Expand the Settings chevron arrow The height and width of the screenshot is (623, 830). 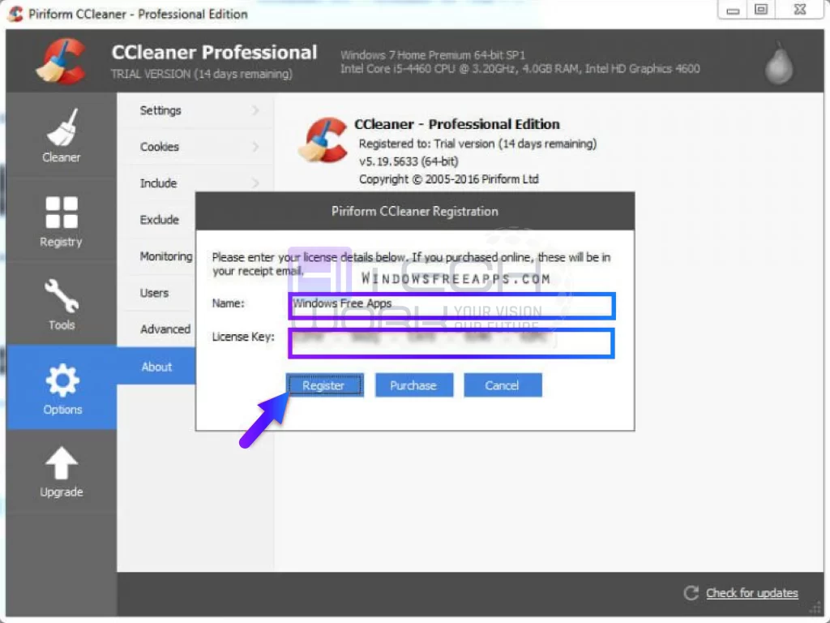[255, 110]
